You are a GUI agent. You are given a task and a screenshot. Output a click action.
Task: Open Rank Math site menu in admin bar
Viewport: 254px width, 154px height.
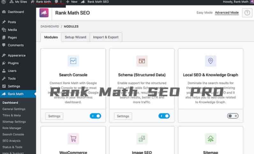coord(41,2)
